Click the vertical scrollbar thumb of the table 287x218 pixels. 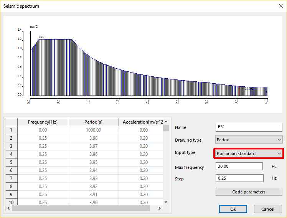pyautogui.click(x=166, y=128)
